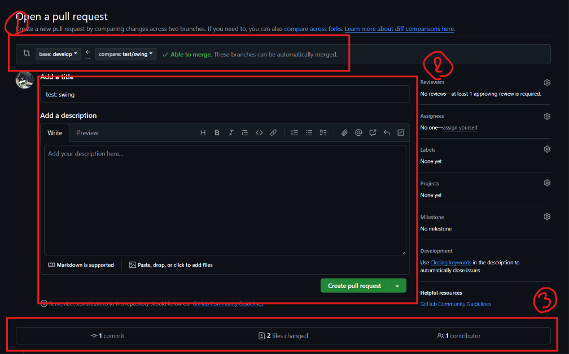Click the assign yourself link

[459, 127]
